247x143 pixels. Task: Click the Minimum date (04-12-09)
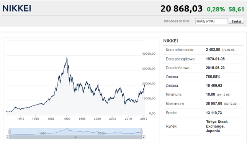[224, 95]
